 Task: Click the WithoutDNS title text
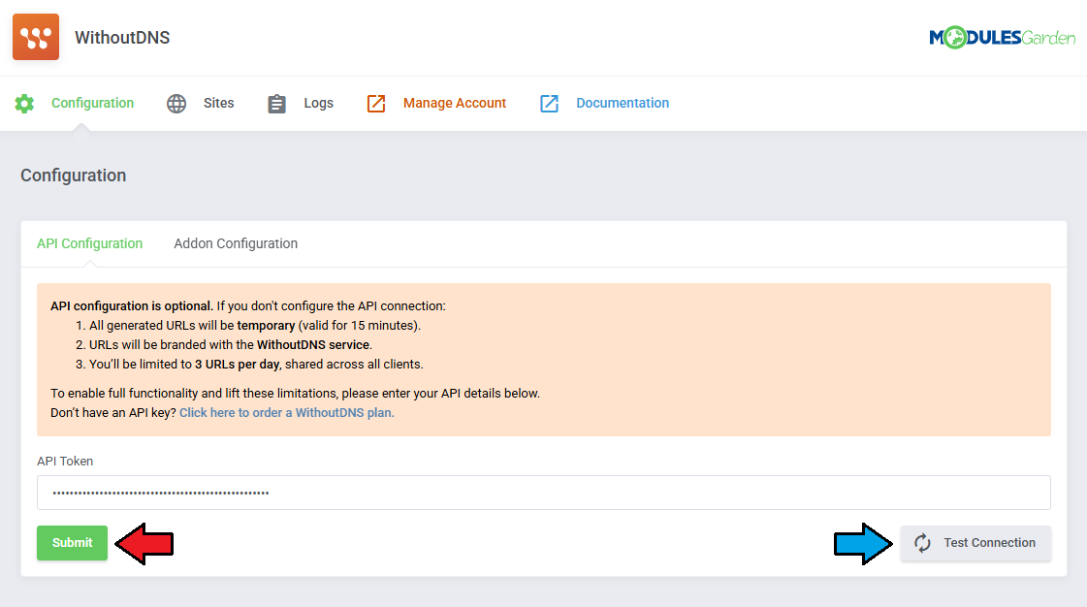[122, 38]
